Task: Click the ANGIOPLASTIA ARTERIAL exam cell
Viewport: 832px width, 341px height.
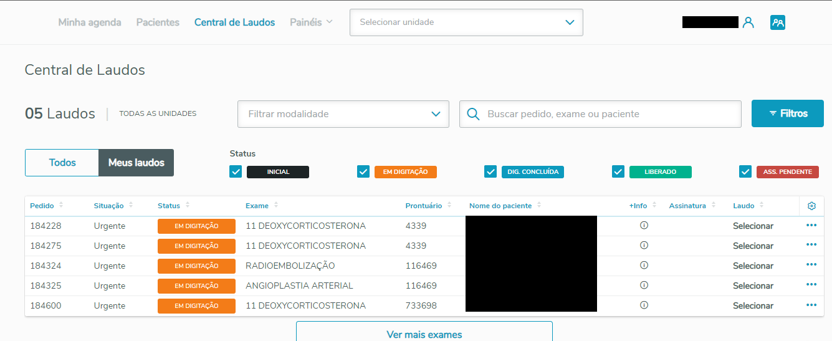Action: click(299, 286)
